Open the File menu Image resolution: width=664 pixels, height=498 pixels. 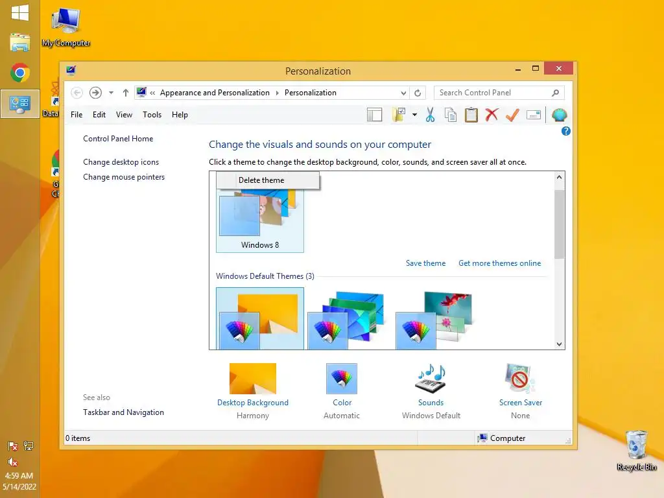[77, 115]
